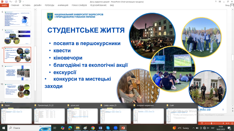Switch to the ГЛАВНАЯ ribbon tab
This screenshot has height=131, width=234.
point(15,5)
